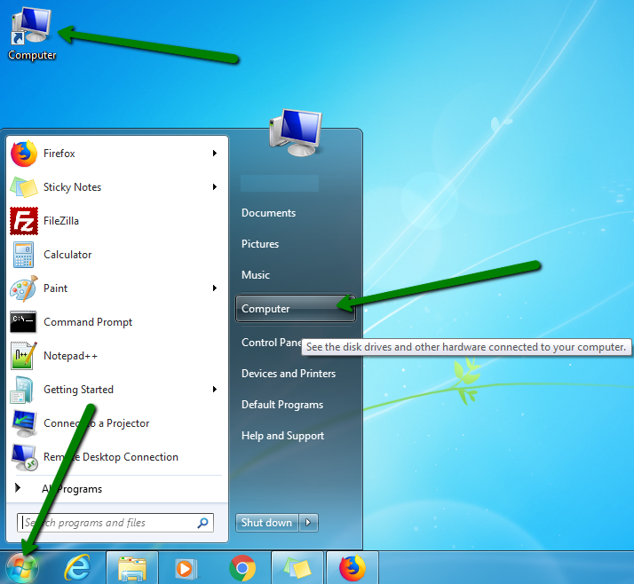The image size is (634, 584).
Task: Select the Paint text label
Action: 55,288
